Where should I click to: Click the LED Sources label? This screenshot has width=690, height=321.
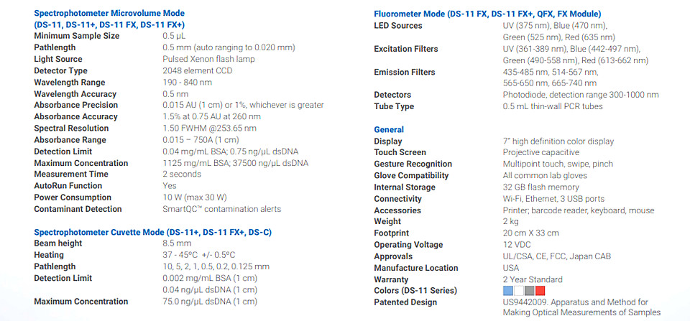click(x=397, y=26)
